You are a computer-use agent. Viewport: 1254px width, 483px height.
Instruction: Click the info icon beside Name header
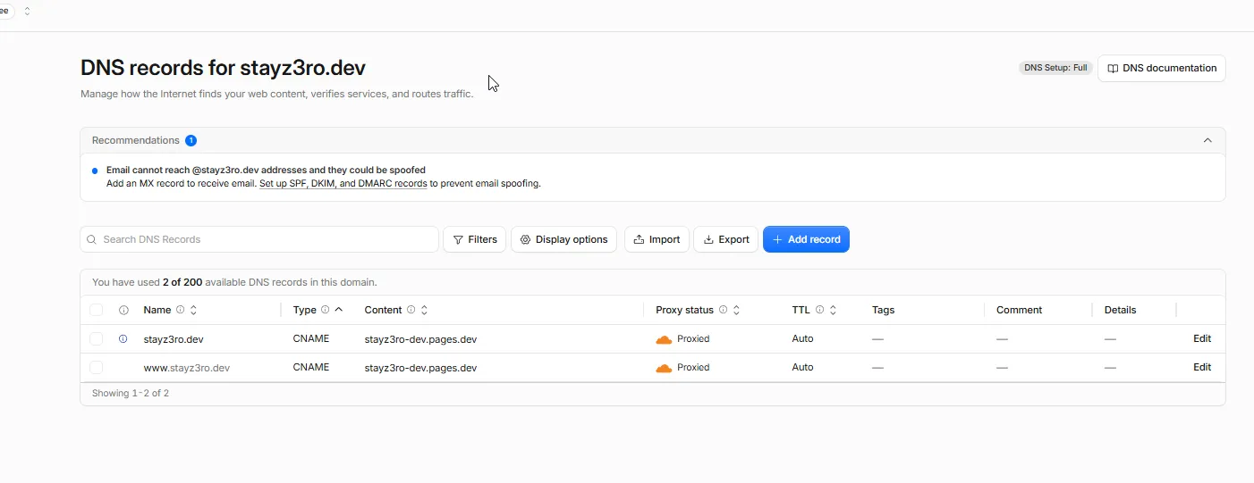point(180,310)
